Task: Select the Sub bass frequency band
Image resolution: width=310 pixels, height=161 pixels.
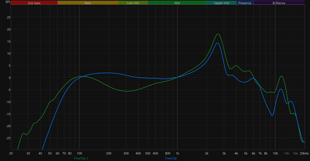Action: click(34, 3)
